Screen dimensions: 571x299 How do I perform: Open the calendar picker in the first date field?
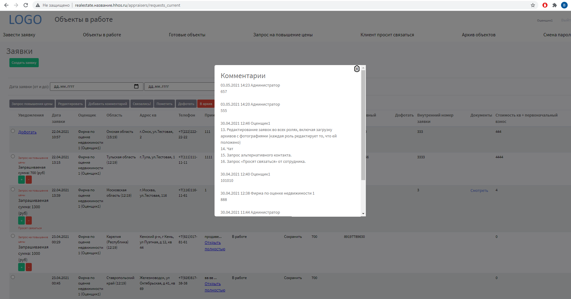[136, 86]
